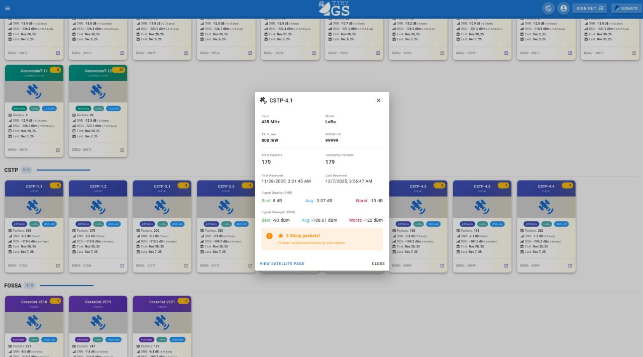The image size is (643, 357).
Task: Click shiny badge 2 on CSTP-4.2
Action: (x=440, y=186)
